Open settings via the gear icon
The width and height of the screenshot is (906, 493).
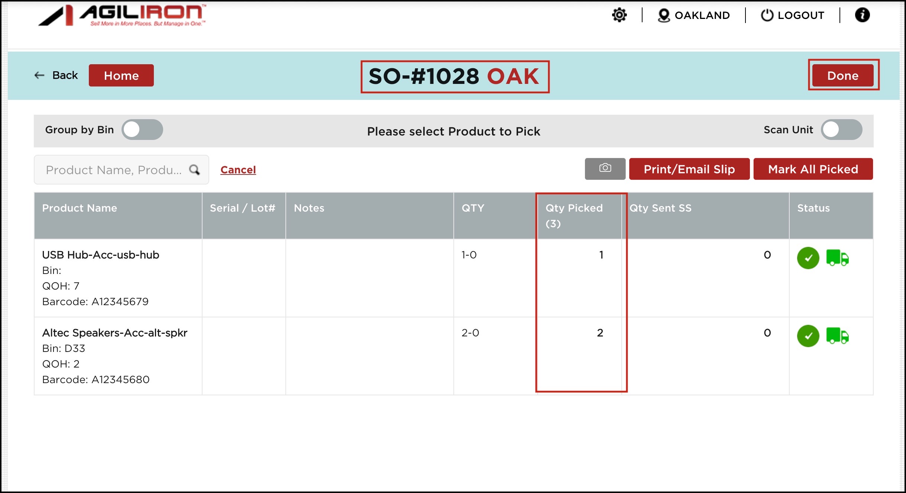[x=619, y=15]
